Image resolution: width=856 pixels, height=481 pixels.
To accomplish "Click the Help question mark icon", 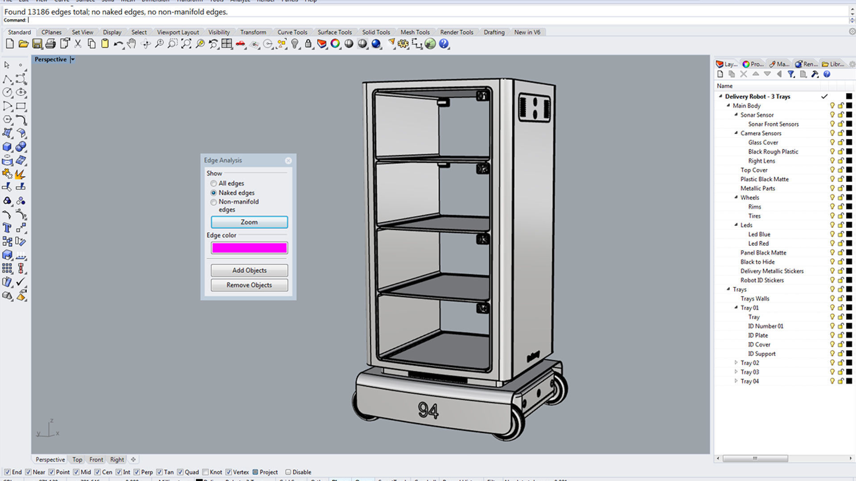I will pyautogui.click(x=444, y=44).
